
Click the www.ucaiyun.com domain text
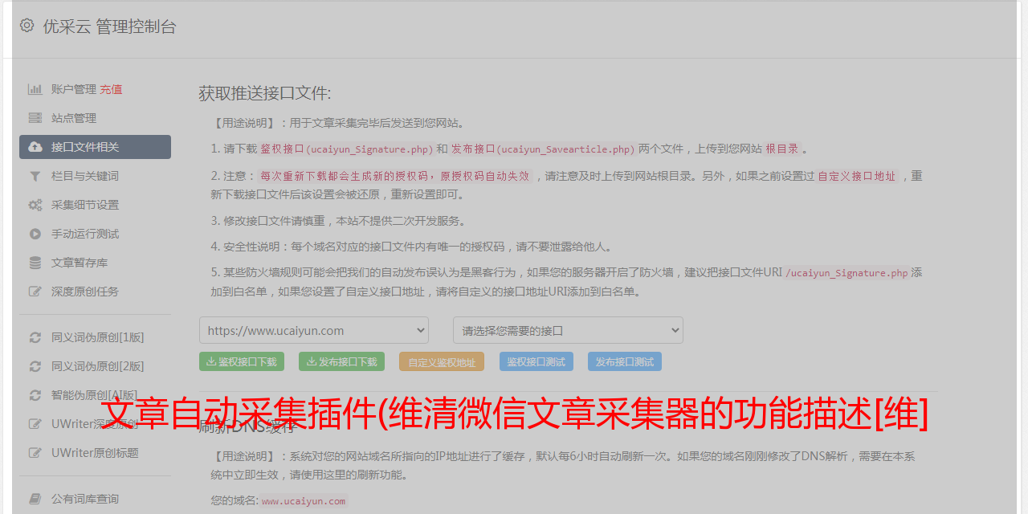[304, 500]
